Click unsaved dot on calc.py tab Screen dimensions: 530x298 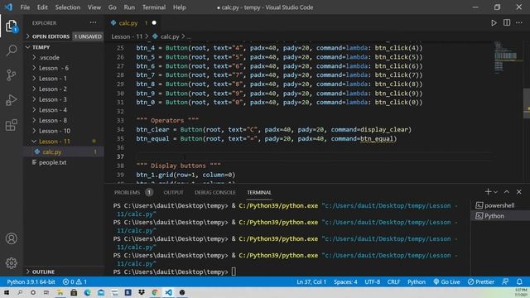[x=154, y=23]
